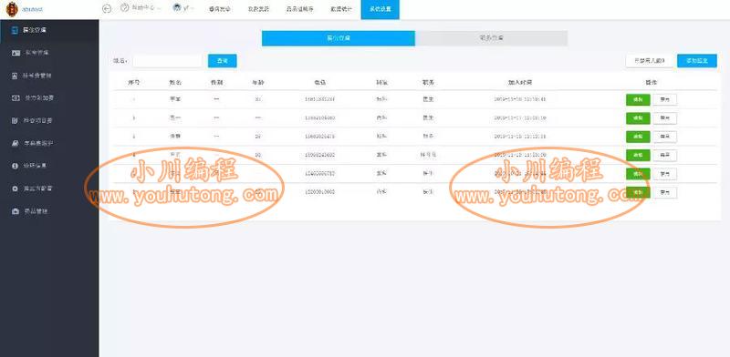The height and width of the screenshot is (357, 730).
Task: Open the ID card icon sidebar item
Action: [x=16, y=53]
